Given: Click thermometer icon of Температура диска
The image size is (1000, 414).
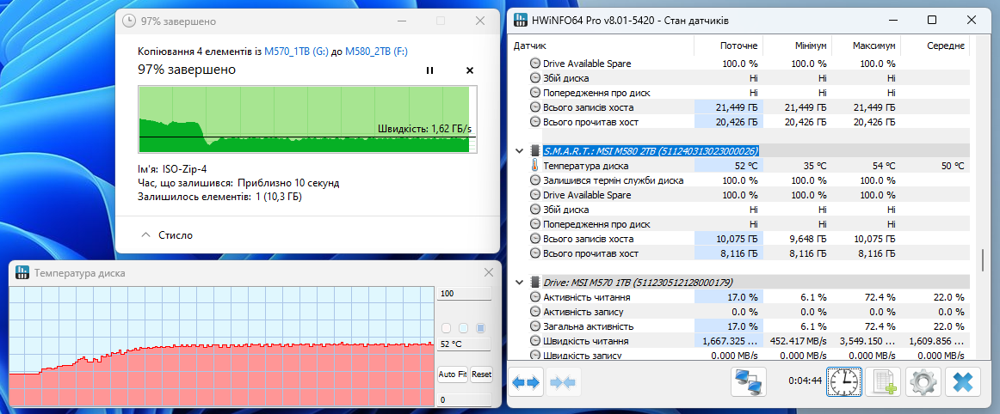Looking at the screenshot, I should pyautogui.click(x=534, y=166).
